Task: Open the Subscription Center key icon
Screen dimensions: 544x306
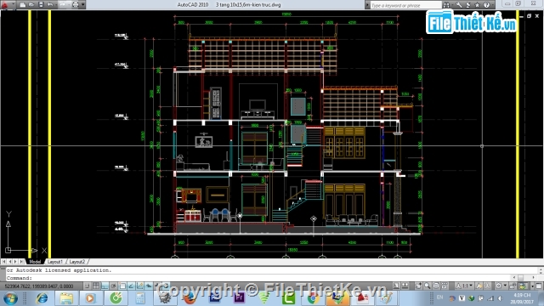Action: (x=459, y=5)
